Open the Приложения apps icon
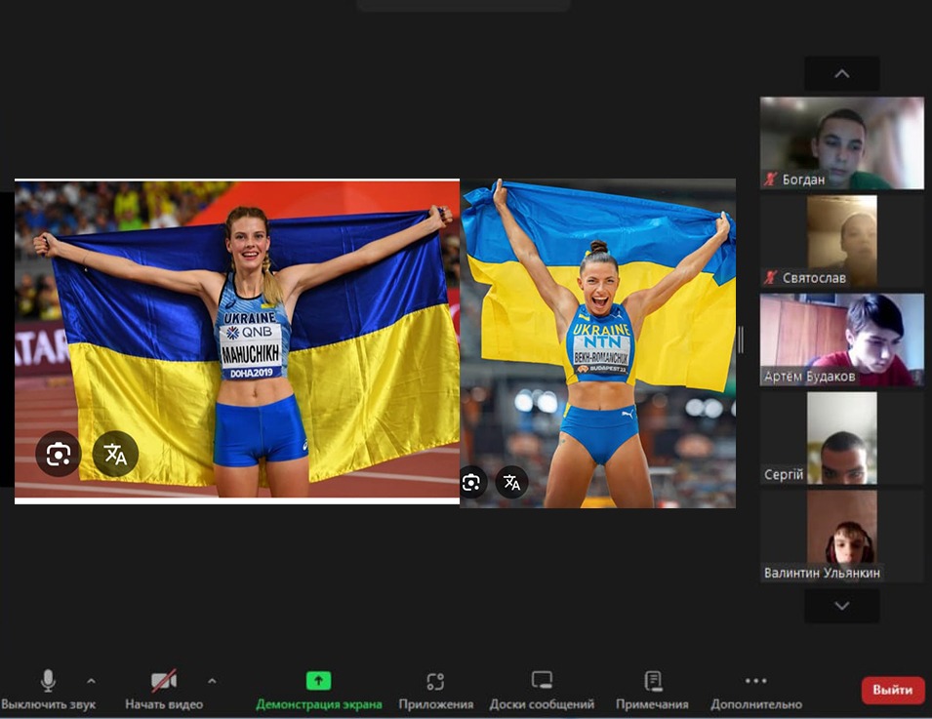The width and height of the screenshot is (932, 719). point(435,681)
